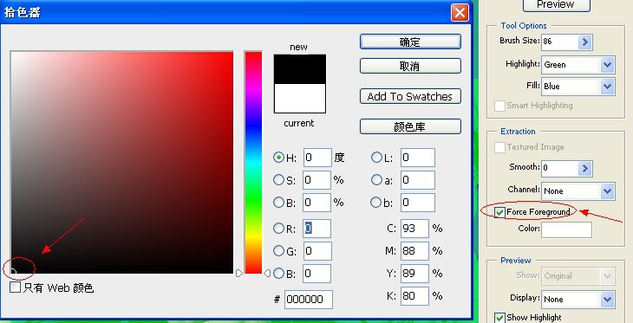Click inside the red color field gradient
The height and width of the screenshot is (323, 633).
coord(122,163)
